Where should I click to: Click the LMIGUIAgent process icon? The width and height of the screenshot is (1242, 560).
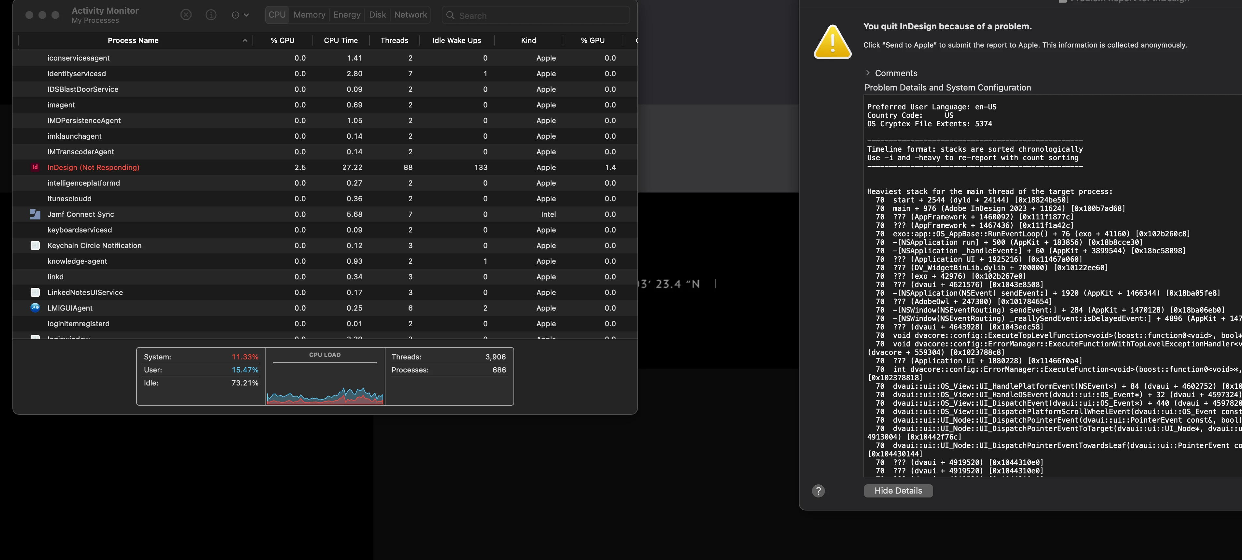coord(35,307)
